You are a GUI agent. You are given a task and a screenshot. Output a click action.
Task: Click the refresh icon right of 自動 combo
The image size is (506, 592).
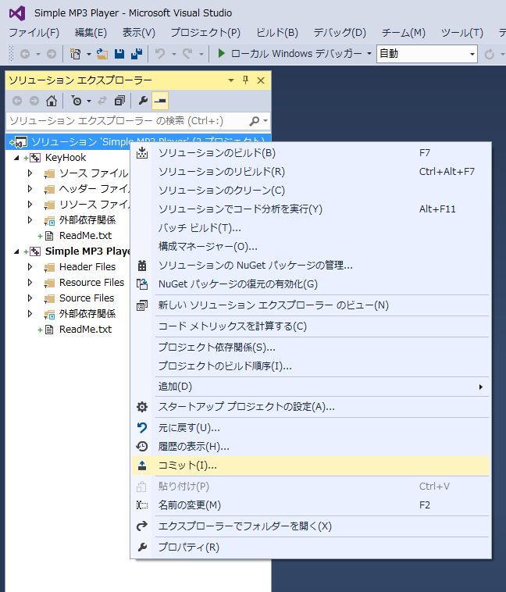(x=490, y=55)
